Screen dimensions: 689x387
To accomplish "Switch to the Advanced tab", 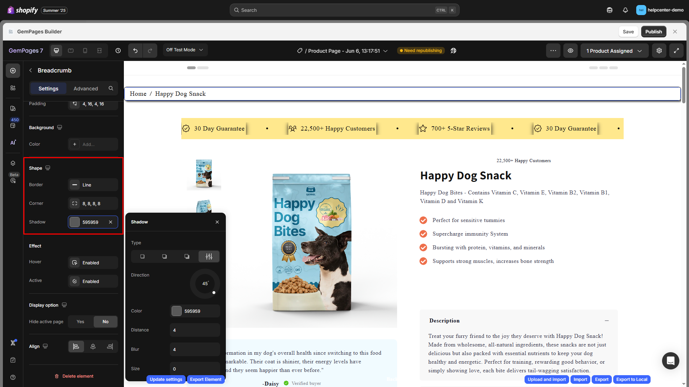I will click(x=85, y=89).
